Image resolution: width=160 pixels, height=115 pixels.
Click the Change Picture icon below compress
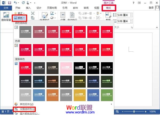click(33, 18)
